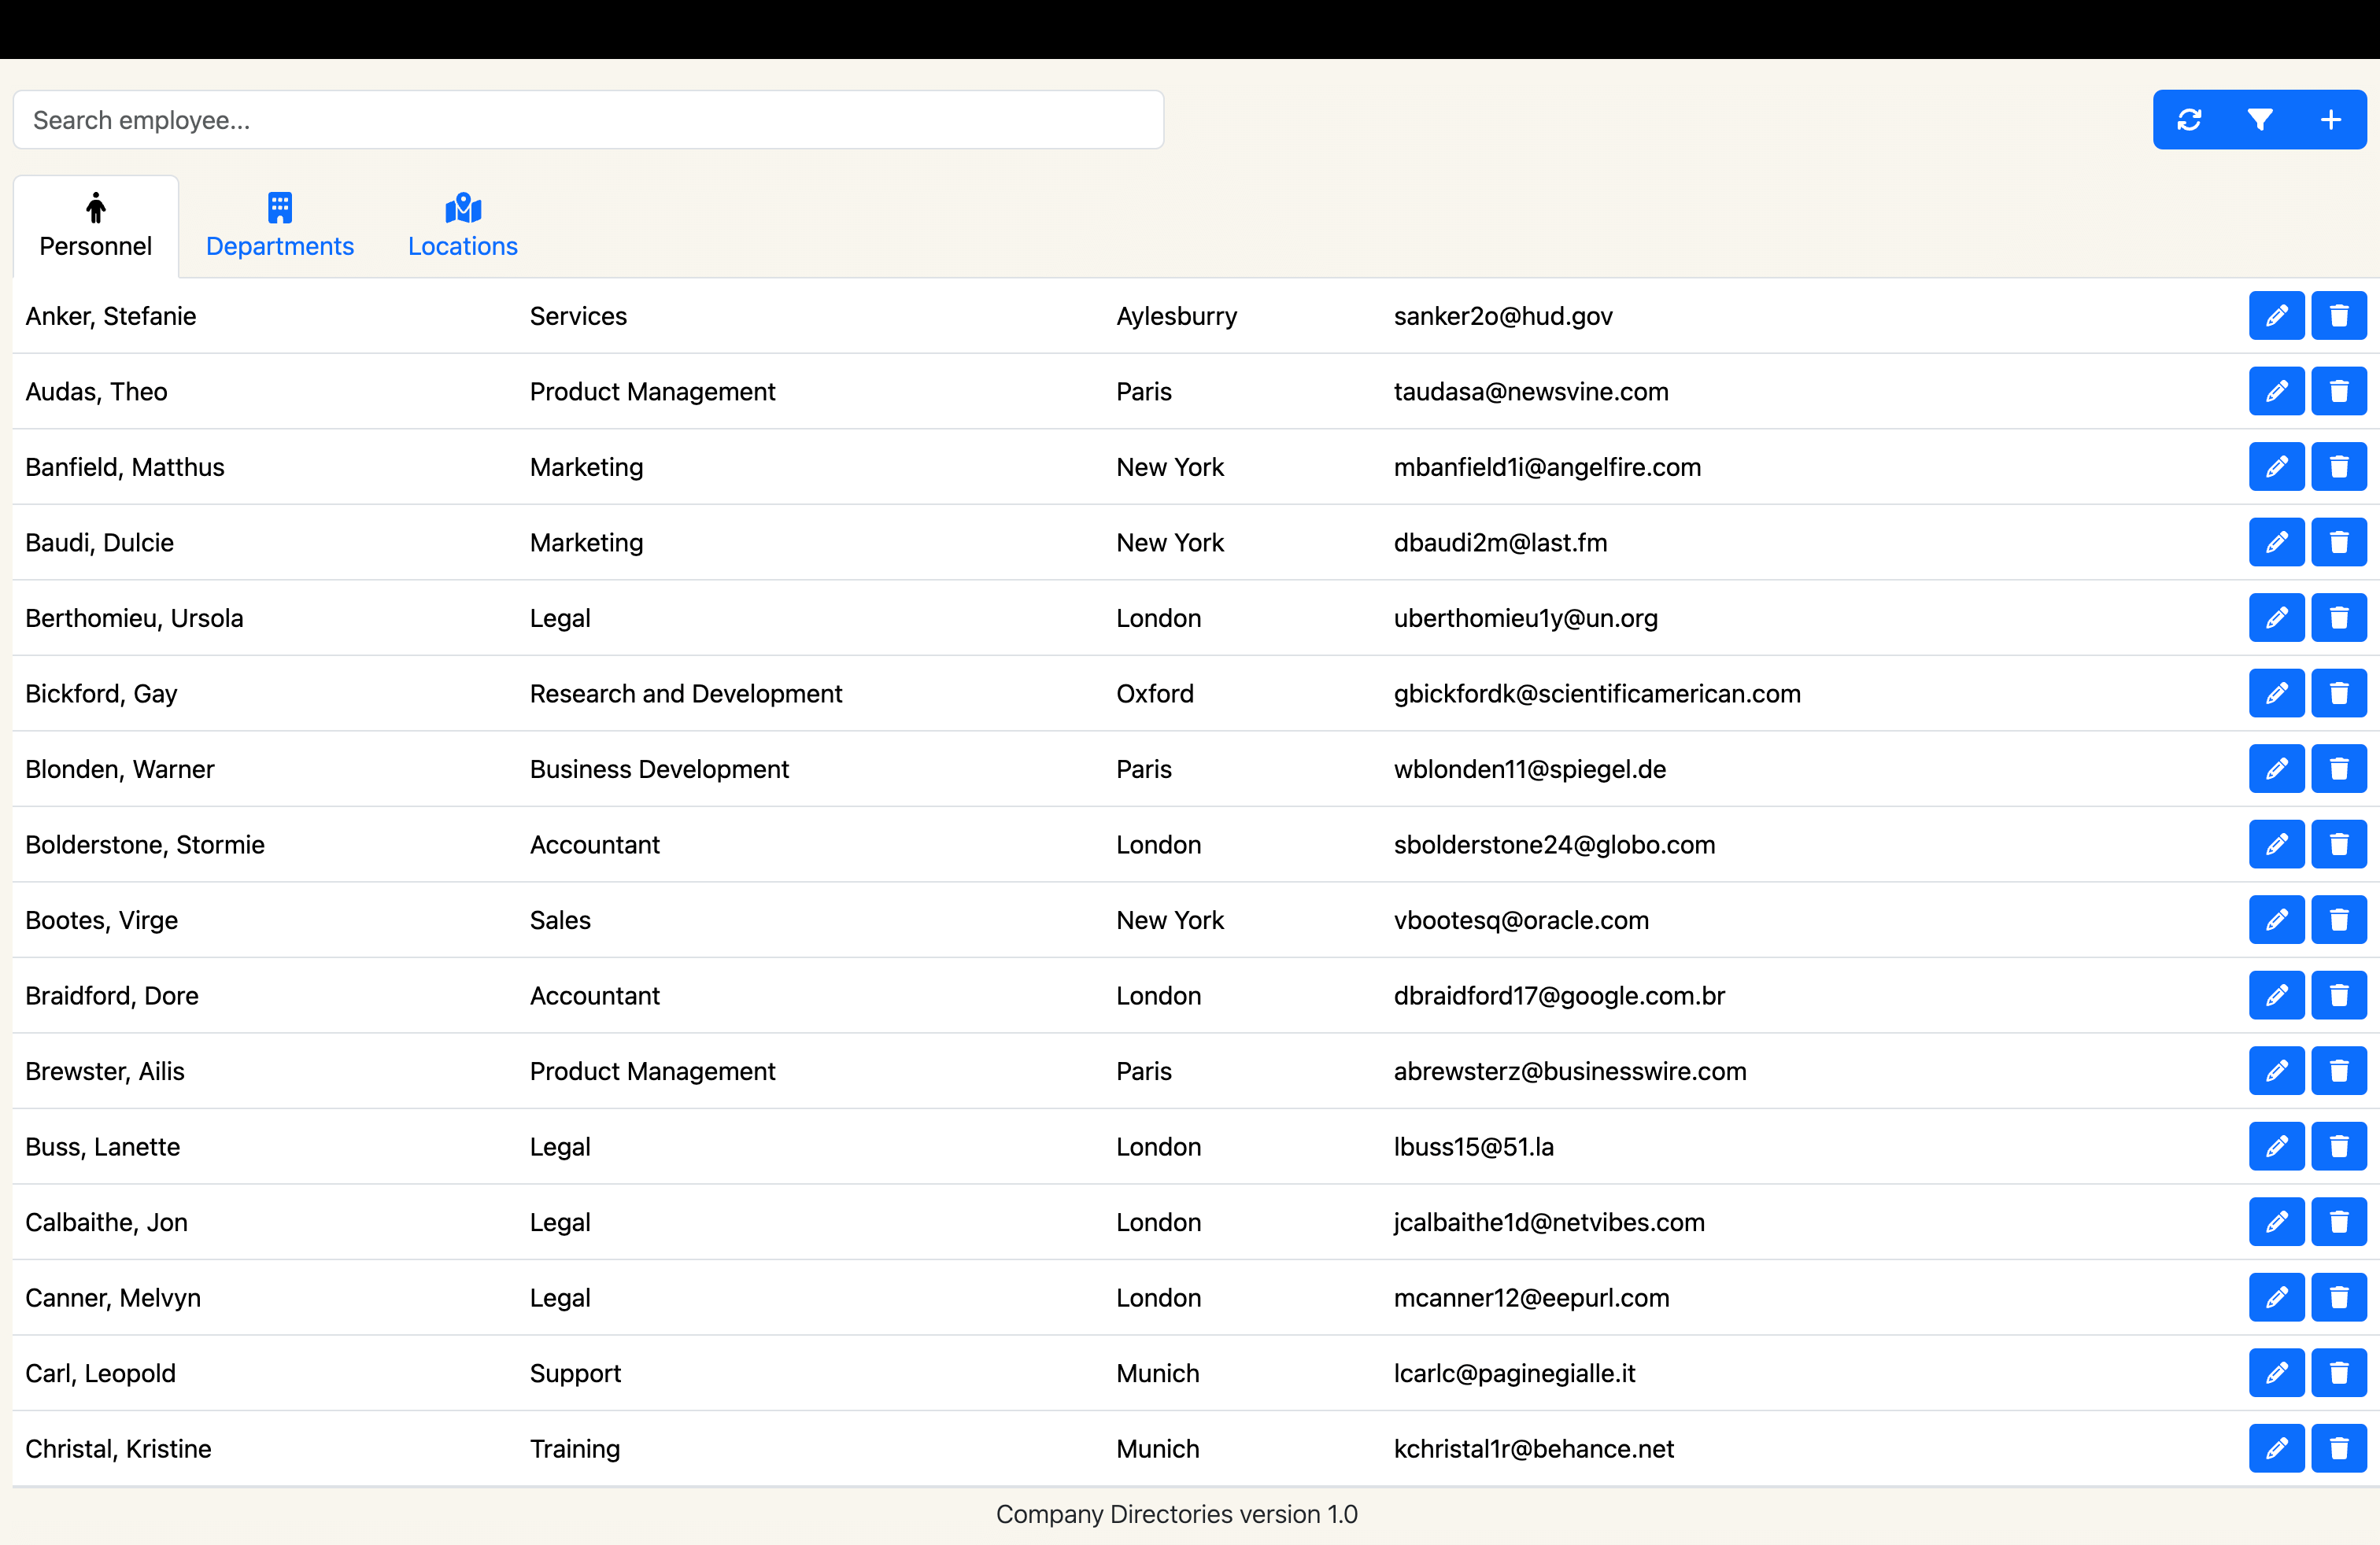Screen dimensions: 2380x1545
Task: Delete Audas, Theo using trash icon
Action: 2338,392
